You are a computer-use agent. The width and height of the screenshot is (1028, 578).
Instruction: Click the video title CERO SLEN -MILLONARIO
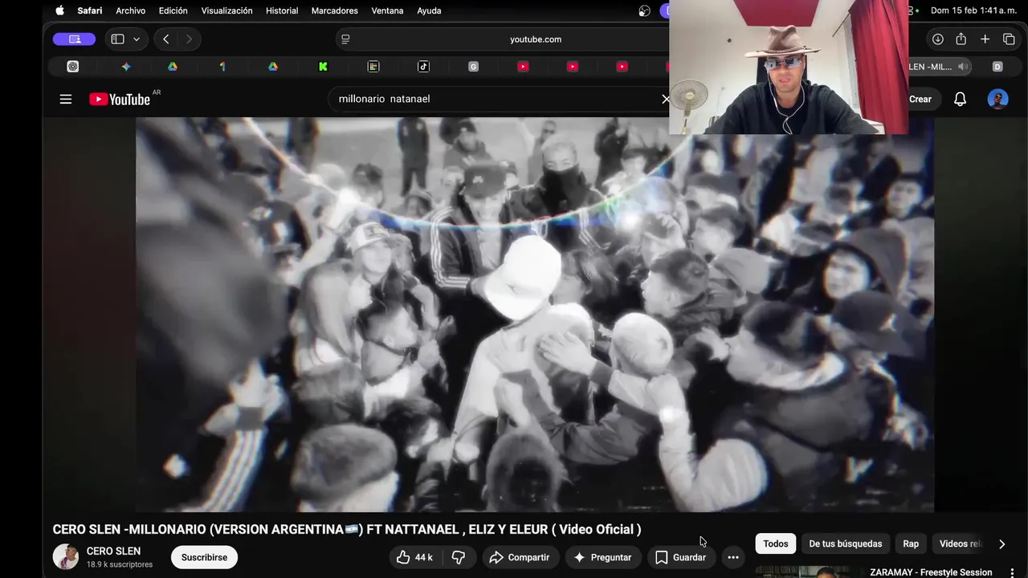347,529
